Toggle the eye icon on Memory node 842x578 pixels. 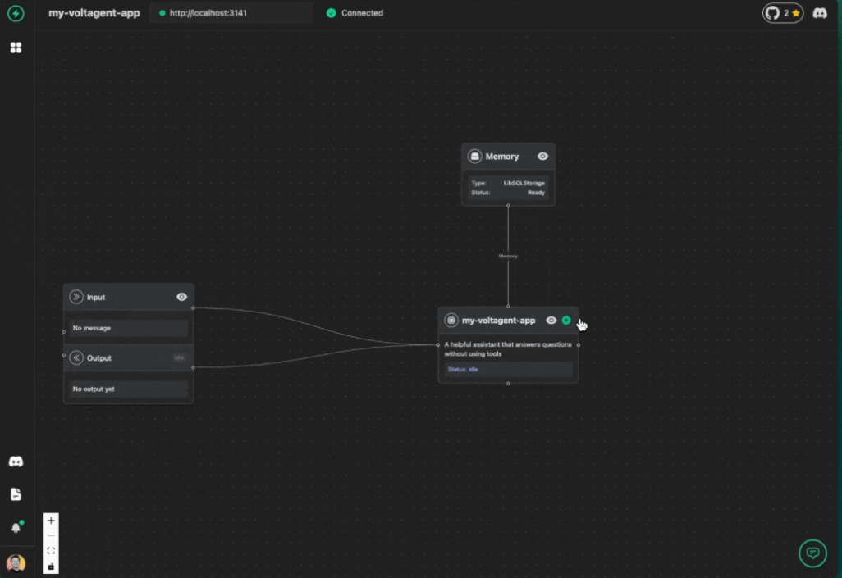point(542,157)
